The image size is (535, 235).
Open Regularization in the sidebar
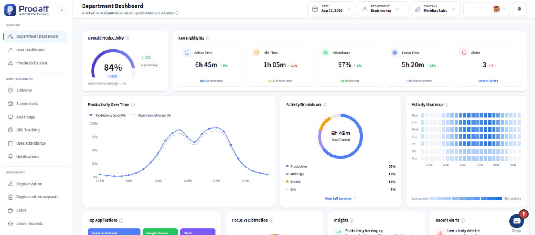point(35,184)
